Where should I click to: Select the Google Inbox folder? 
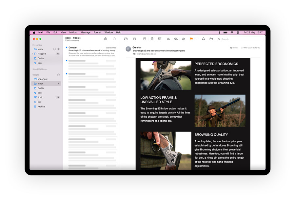46,84
